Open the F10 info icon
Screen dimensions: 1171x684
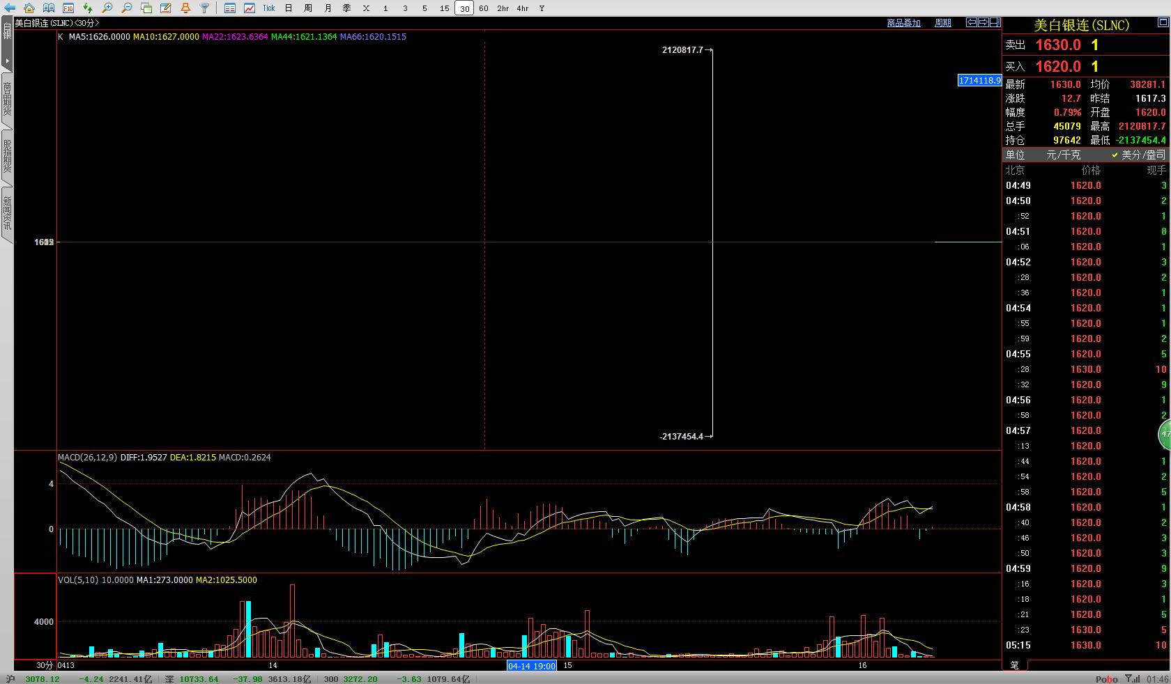(68, 8)
